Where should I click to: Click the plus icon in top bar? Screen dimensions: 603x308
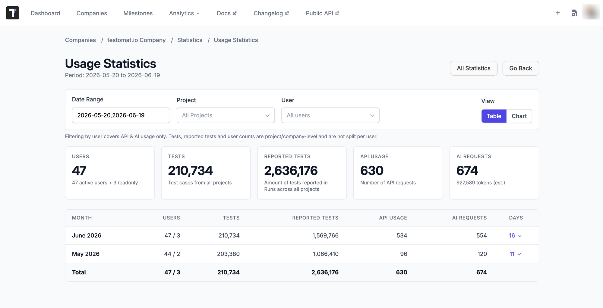558,13
